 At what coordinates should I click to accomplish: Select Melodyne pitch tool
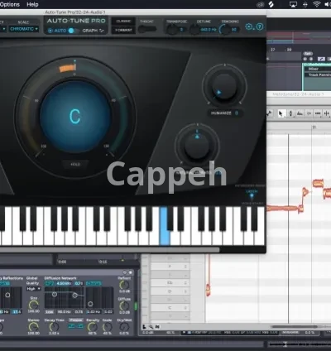tap(290, 113)
